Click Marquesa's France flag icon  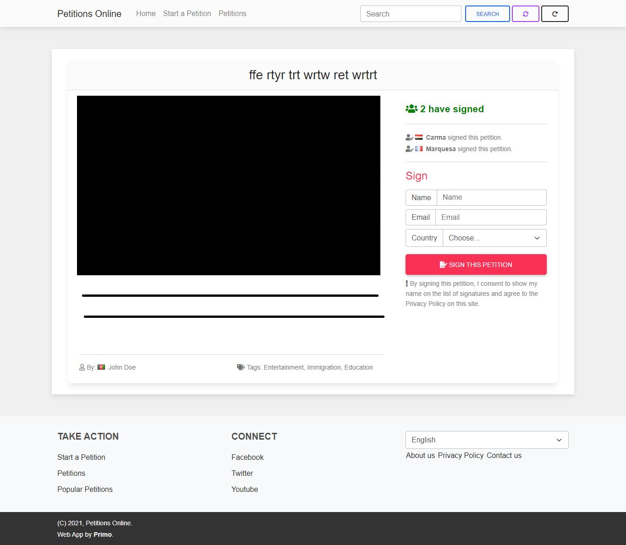[419, 148]
